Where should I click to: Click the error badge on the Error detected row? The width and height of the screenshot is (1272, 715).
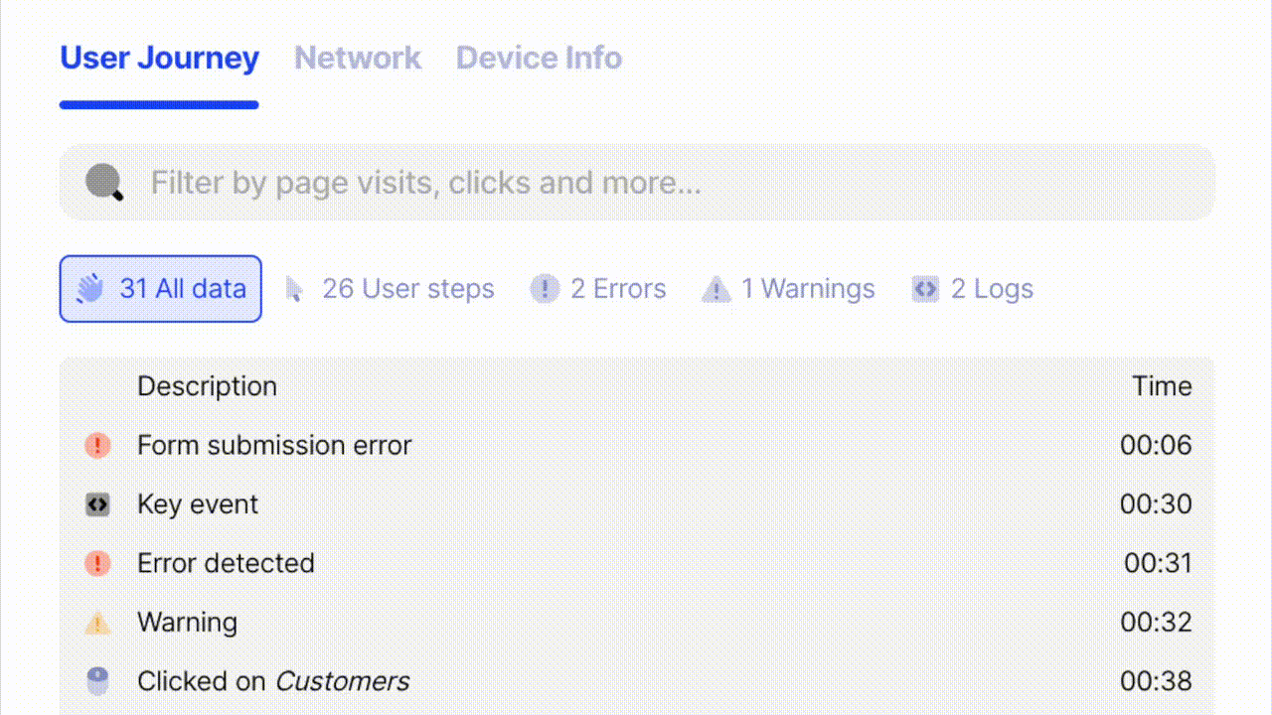point(96,563)
